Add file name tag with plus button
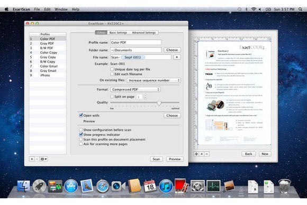Viewport: 307px width, 205px height. [x=177, y=57]
